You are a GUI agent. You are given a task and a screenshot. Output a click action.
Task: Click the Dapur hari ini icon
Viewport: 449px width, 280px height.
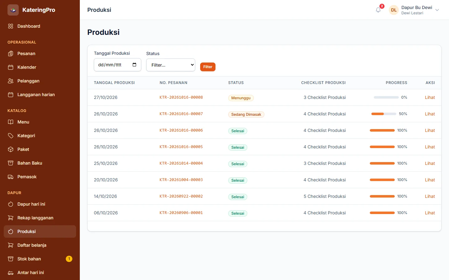(11, 204)
